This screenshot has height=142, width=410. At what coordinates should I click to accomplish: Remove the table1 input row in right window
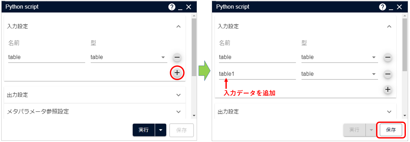tap(388, 74)
